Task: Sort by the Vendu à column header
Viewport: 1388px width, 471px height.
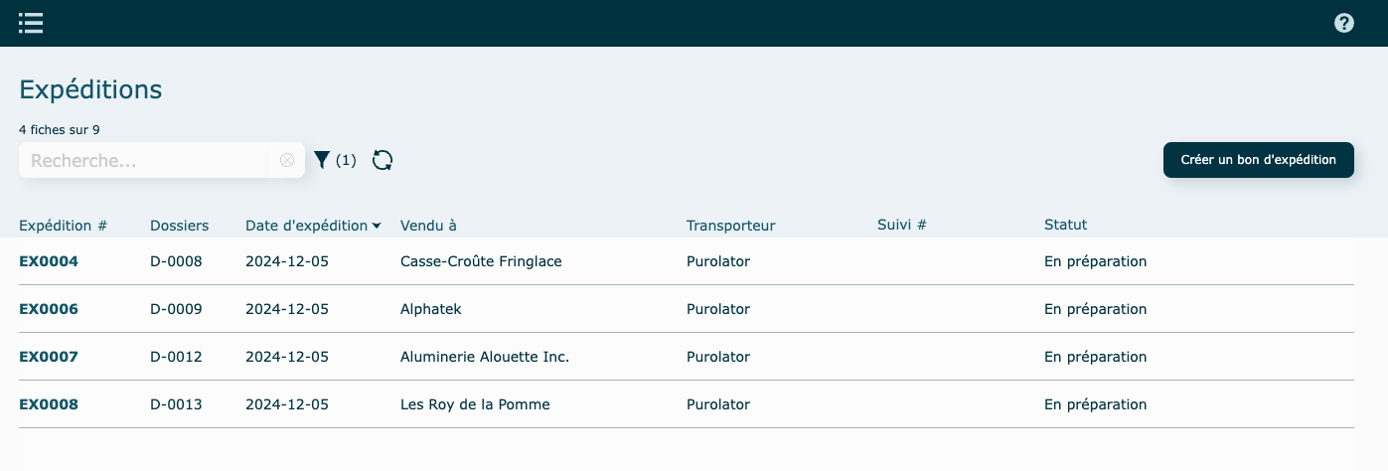Action: click(x=428, y=226)
